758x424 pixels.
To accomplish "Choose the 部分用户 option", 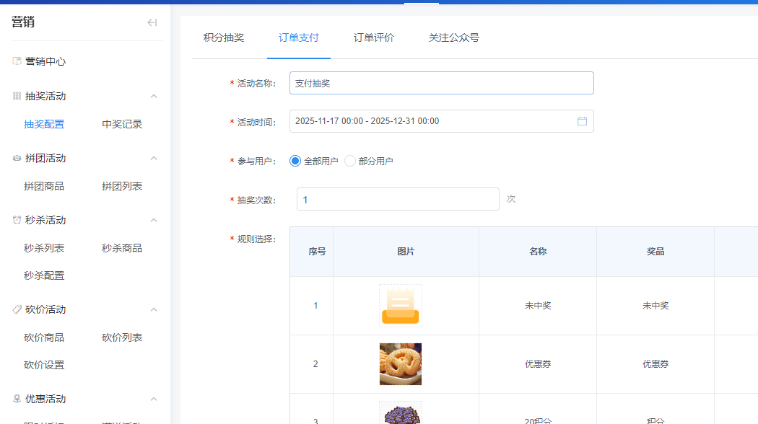I will (x=349, y=161).
